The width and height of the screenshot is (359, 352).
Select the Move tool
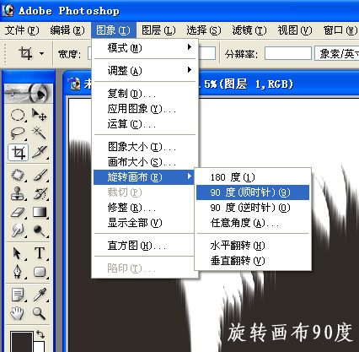point(39,115)
